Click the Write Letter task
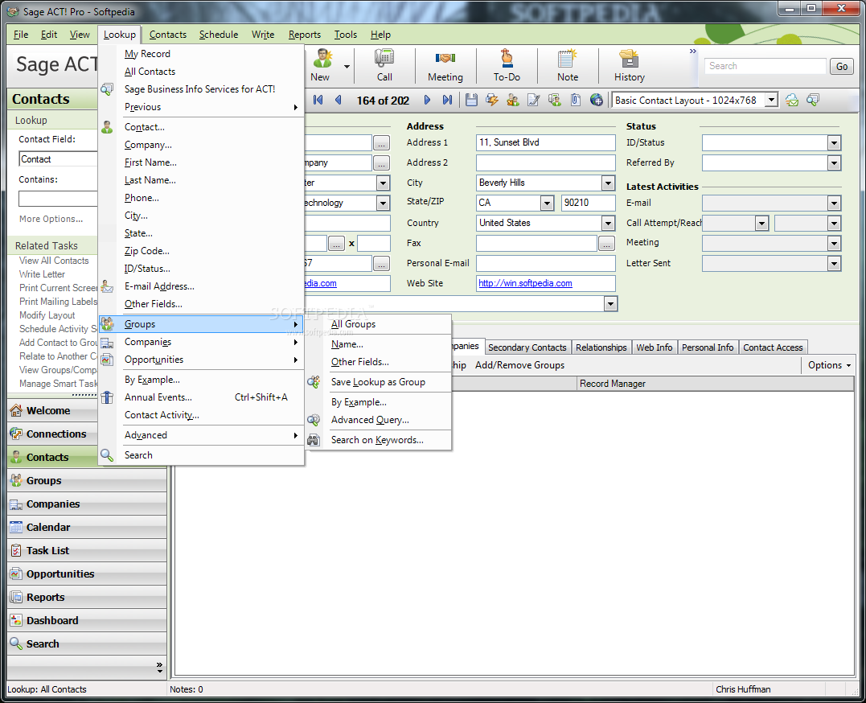Viewport: 866px width, 703px height. (x=42, y=274)
